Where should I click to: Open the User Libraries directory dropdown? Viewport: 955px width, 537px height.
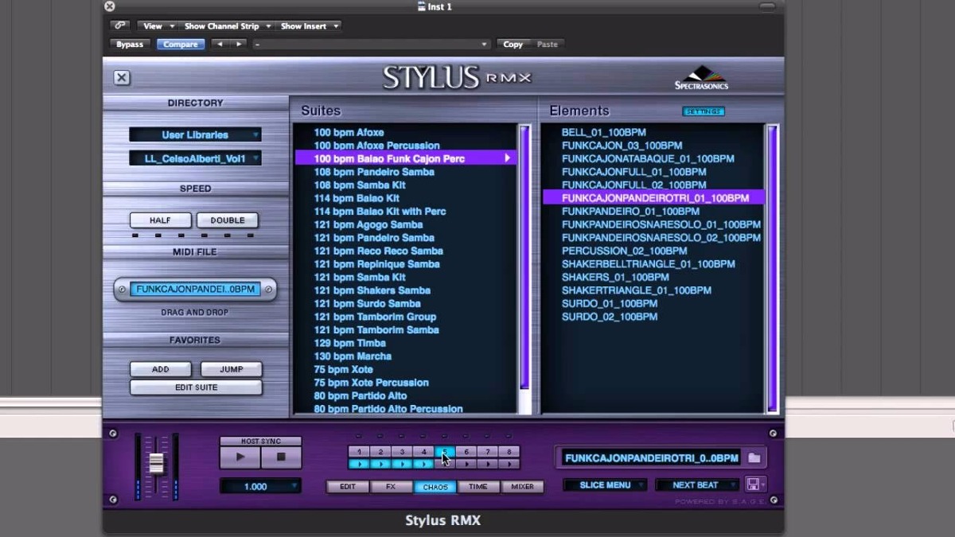point(195,135)
